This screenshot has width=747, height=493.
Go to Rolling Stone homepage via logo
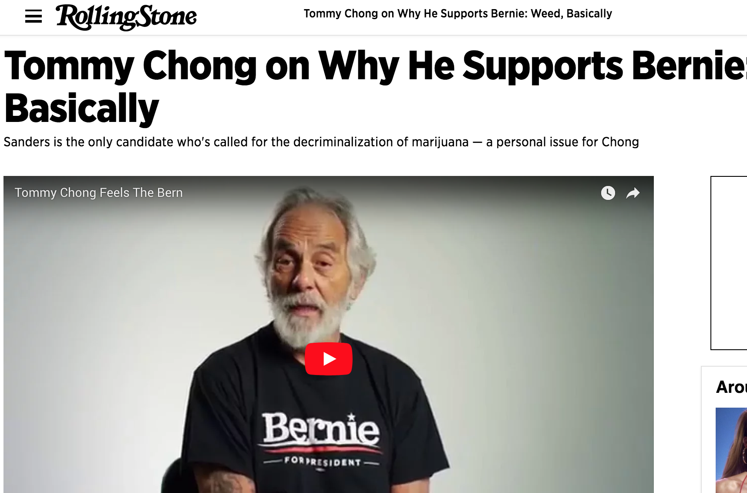pos(126,17)
